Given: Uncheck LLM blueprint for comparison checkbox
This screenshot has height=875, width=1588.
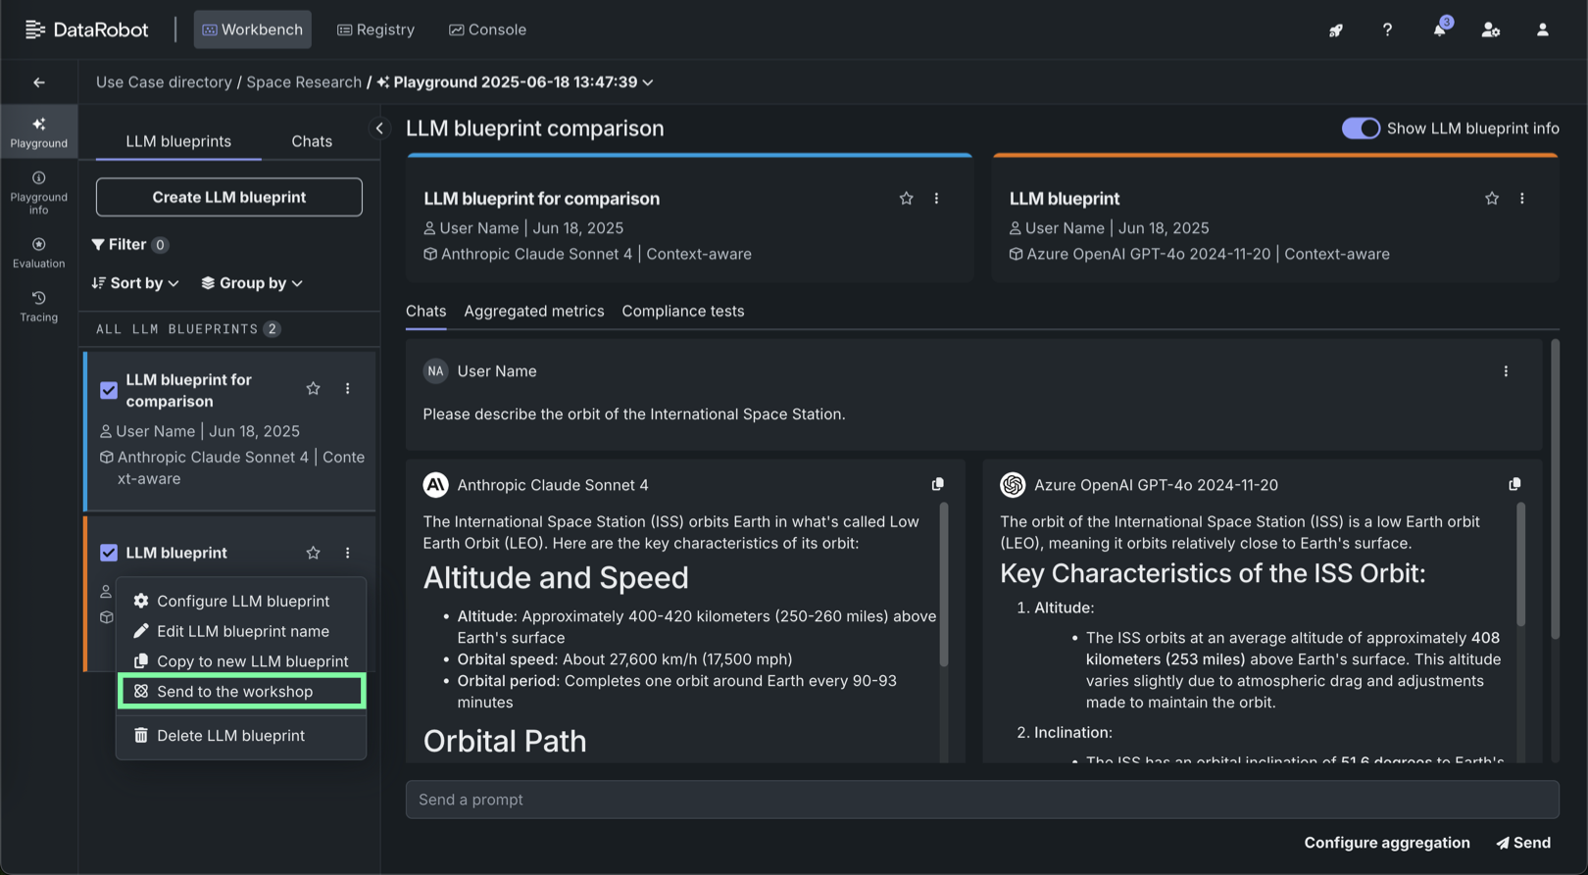Looking at the screenshot, I should coord(109,390).
